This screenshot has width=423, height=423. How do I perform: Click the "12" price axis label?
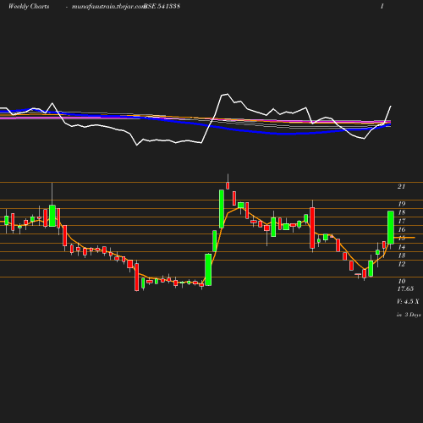[x=402, y=264]
